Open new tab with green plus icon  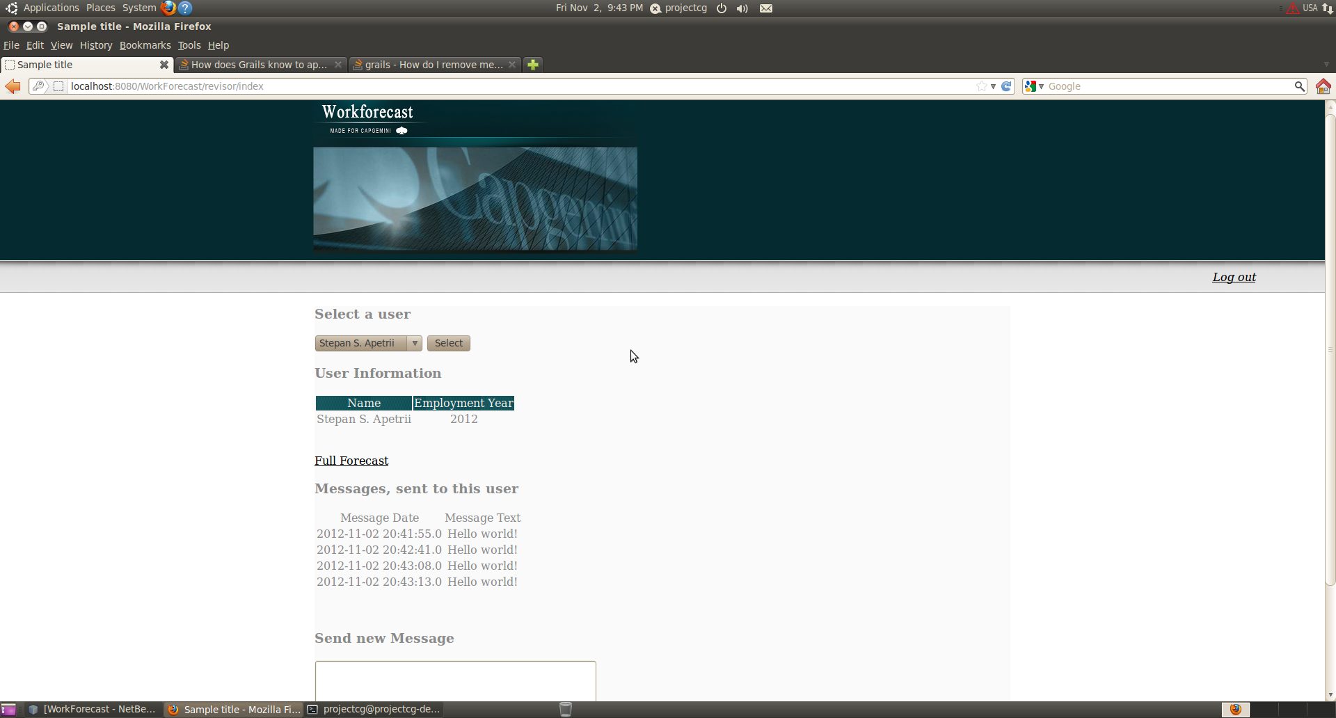(x=533, y=65)
